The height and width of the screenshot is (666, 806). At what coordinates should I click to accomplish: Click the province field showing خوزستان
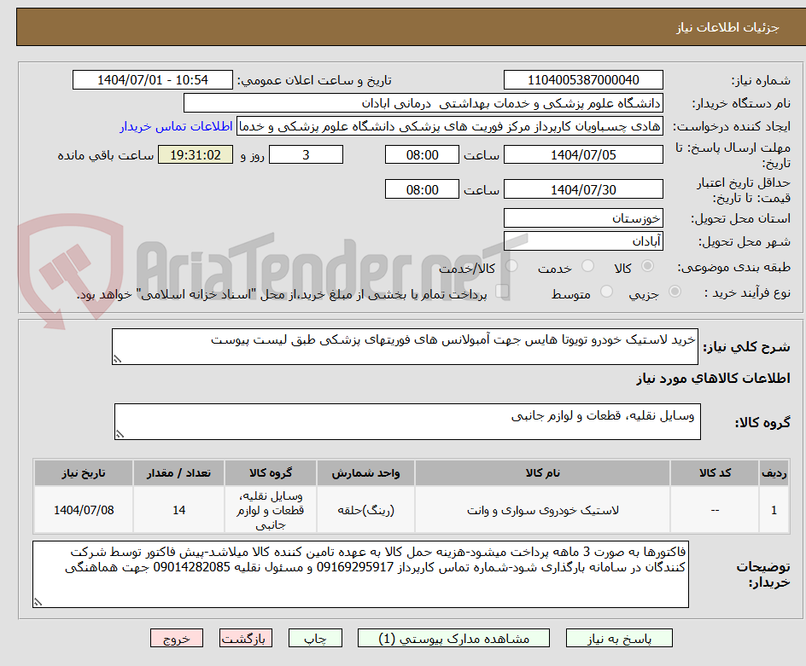[583, 218]
